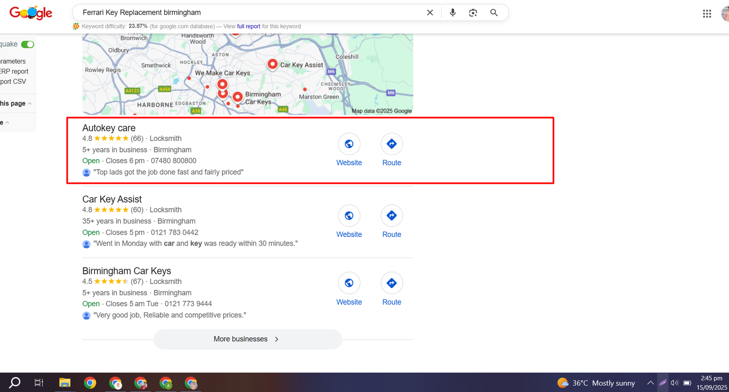Viewport: 729px width, 392px height.
Task: Open the full report link
Action: point(248,26)
